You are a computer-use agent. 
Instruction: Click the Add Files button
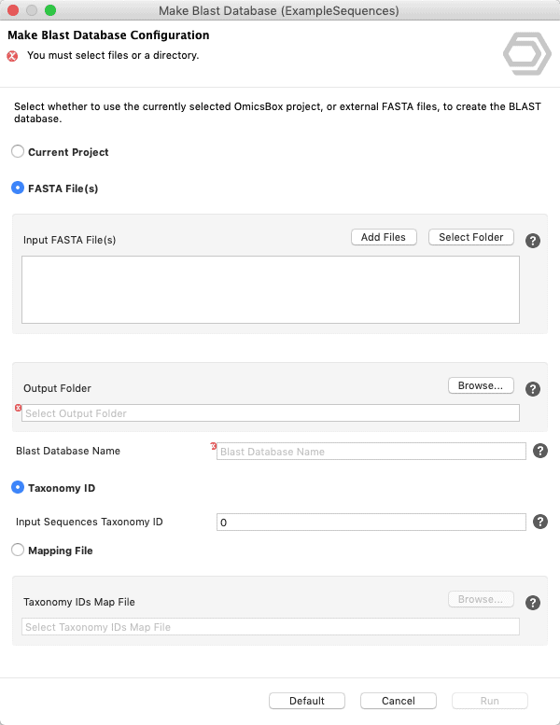pos(384,237)
